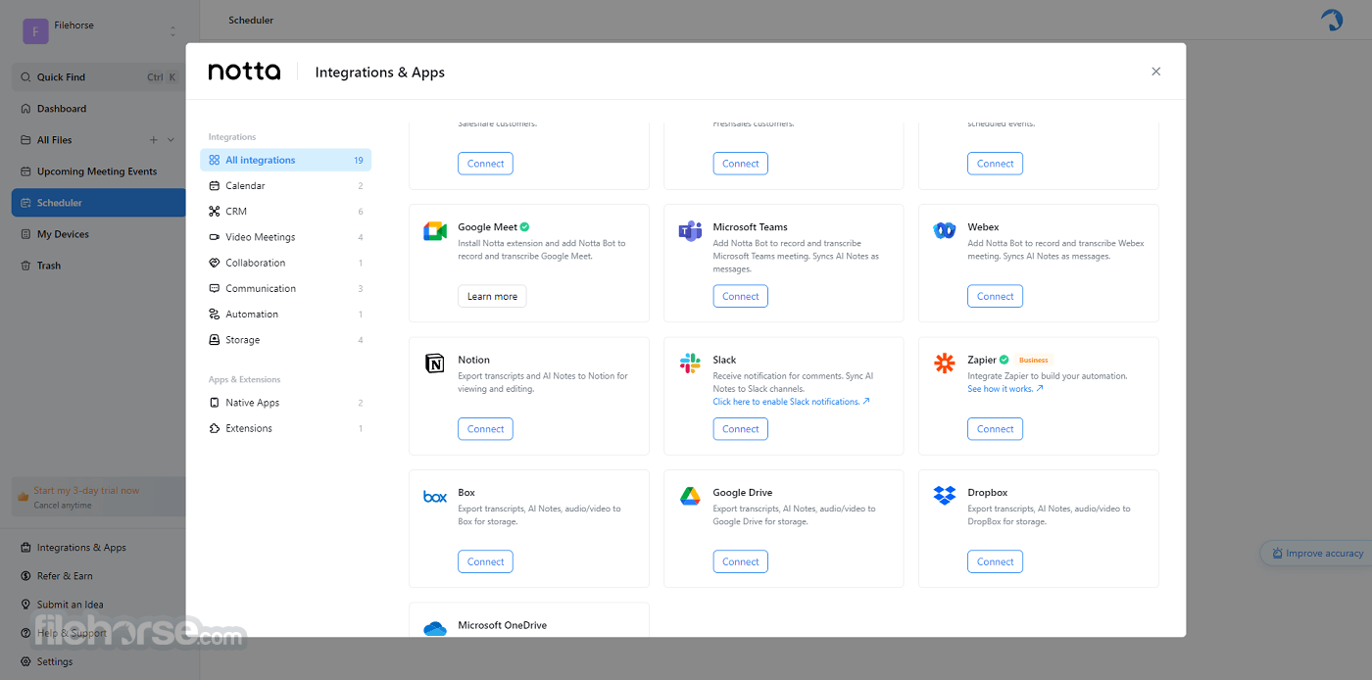Select the Storage category
The height and width of the screenshot is (680, 1372).
point(285,340)
